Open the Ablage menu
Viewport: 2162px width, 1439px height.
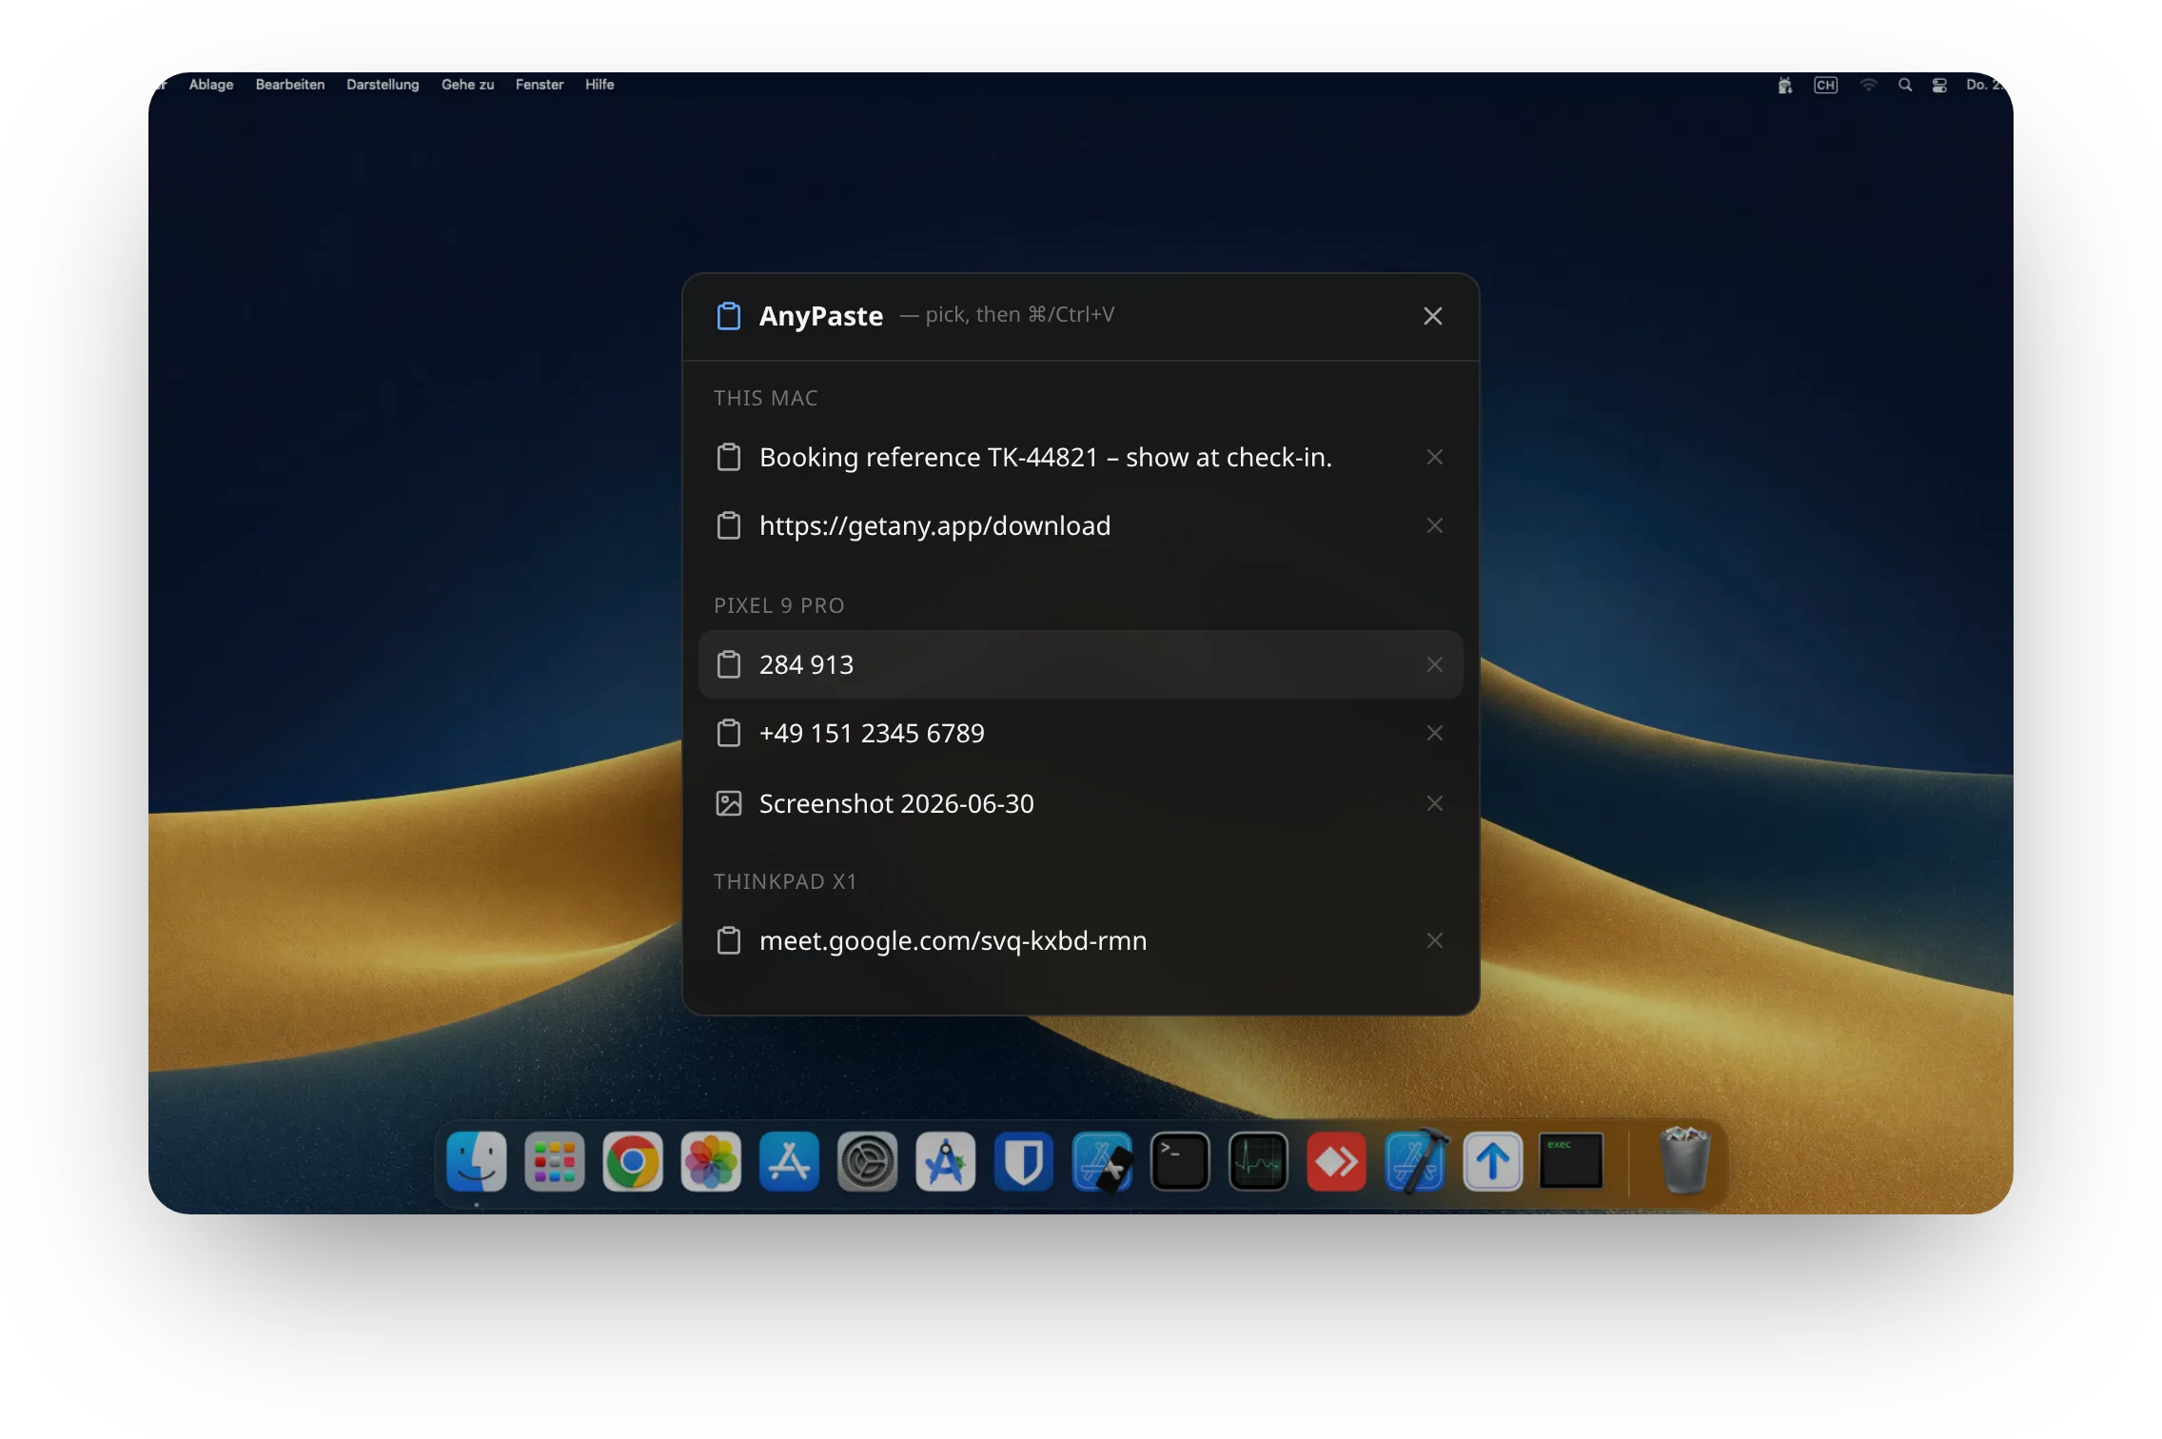[211, 85]
